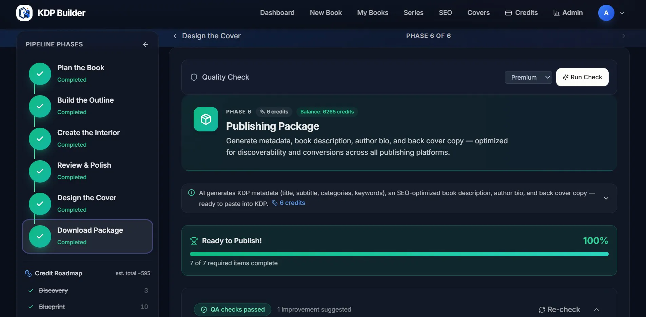Open Credits page in top nav

click(521, 13)
